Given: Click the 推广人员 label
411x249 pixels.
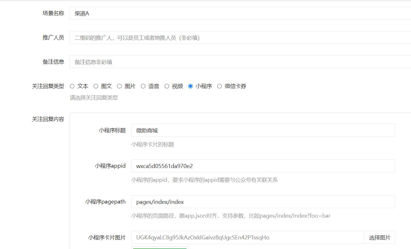Looking at the screenshot, I should tap(54, 37).
